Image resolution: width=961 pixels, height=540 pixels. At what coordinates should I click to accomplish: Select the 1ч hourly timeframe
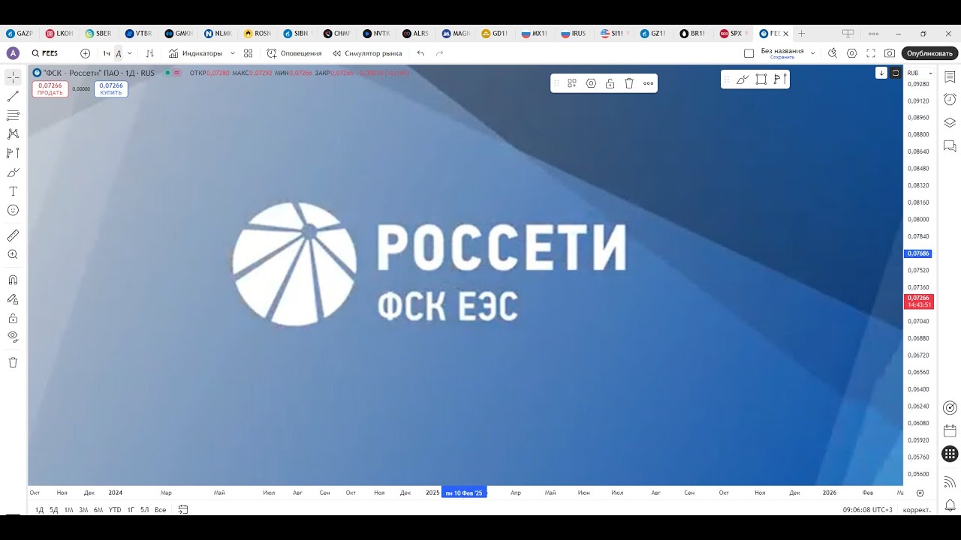pyautogui.click(x=107, y=53)
